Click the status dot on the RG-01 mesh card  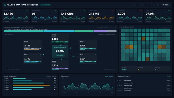pos(96,54)
